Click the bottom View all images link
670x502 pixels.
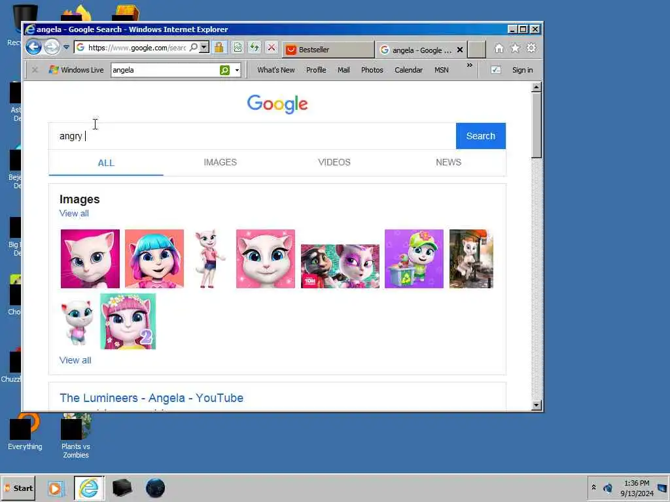click(x=75, y=360)
